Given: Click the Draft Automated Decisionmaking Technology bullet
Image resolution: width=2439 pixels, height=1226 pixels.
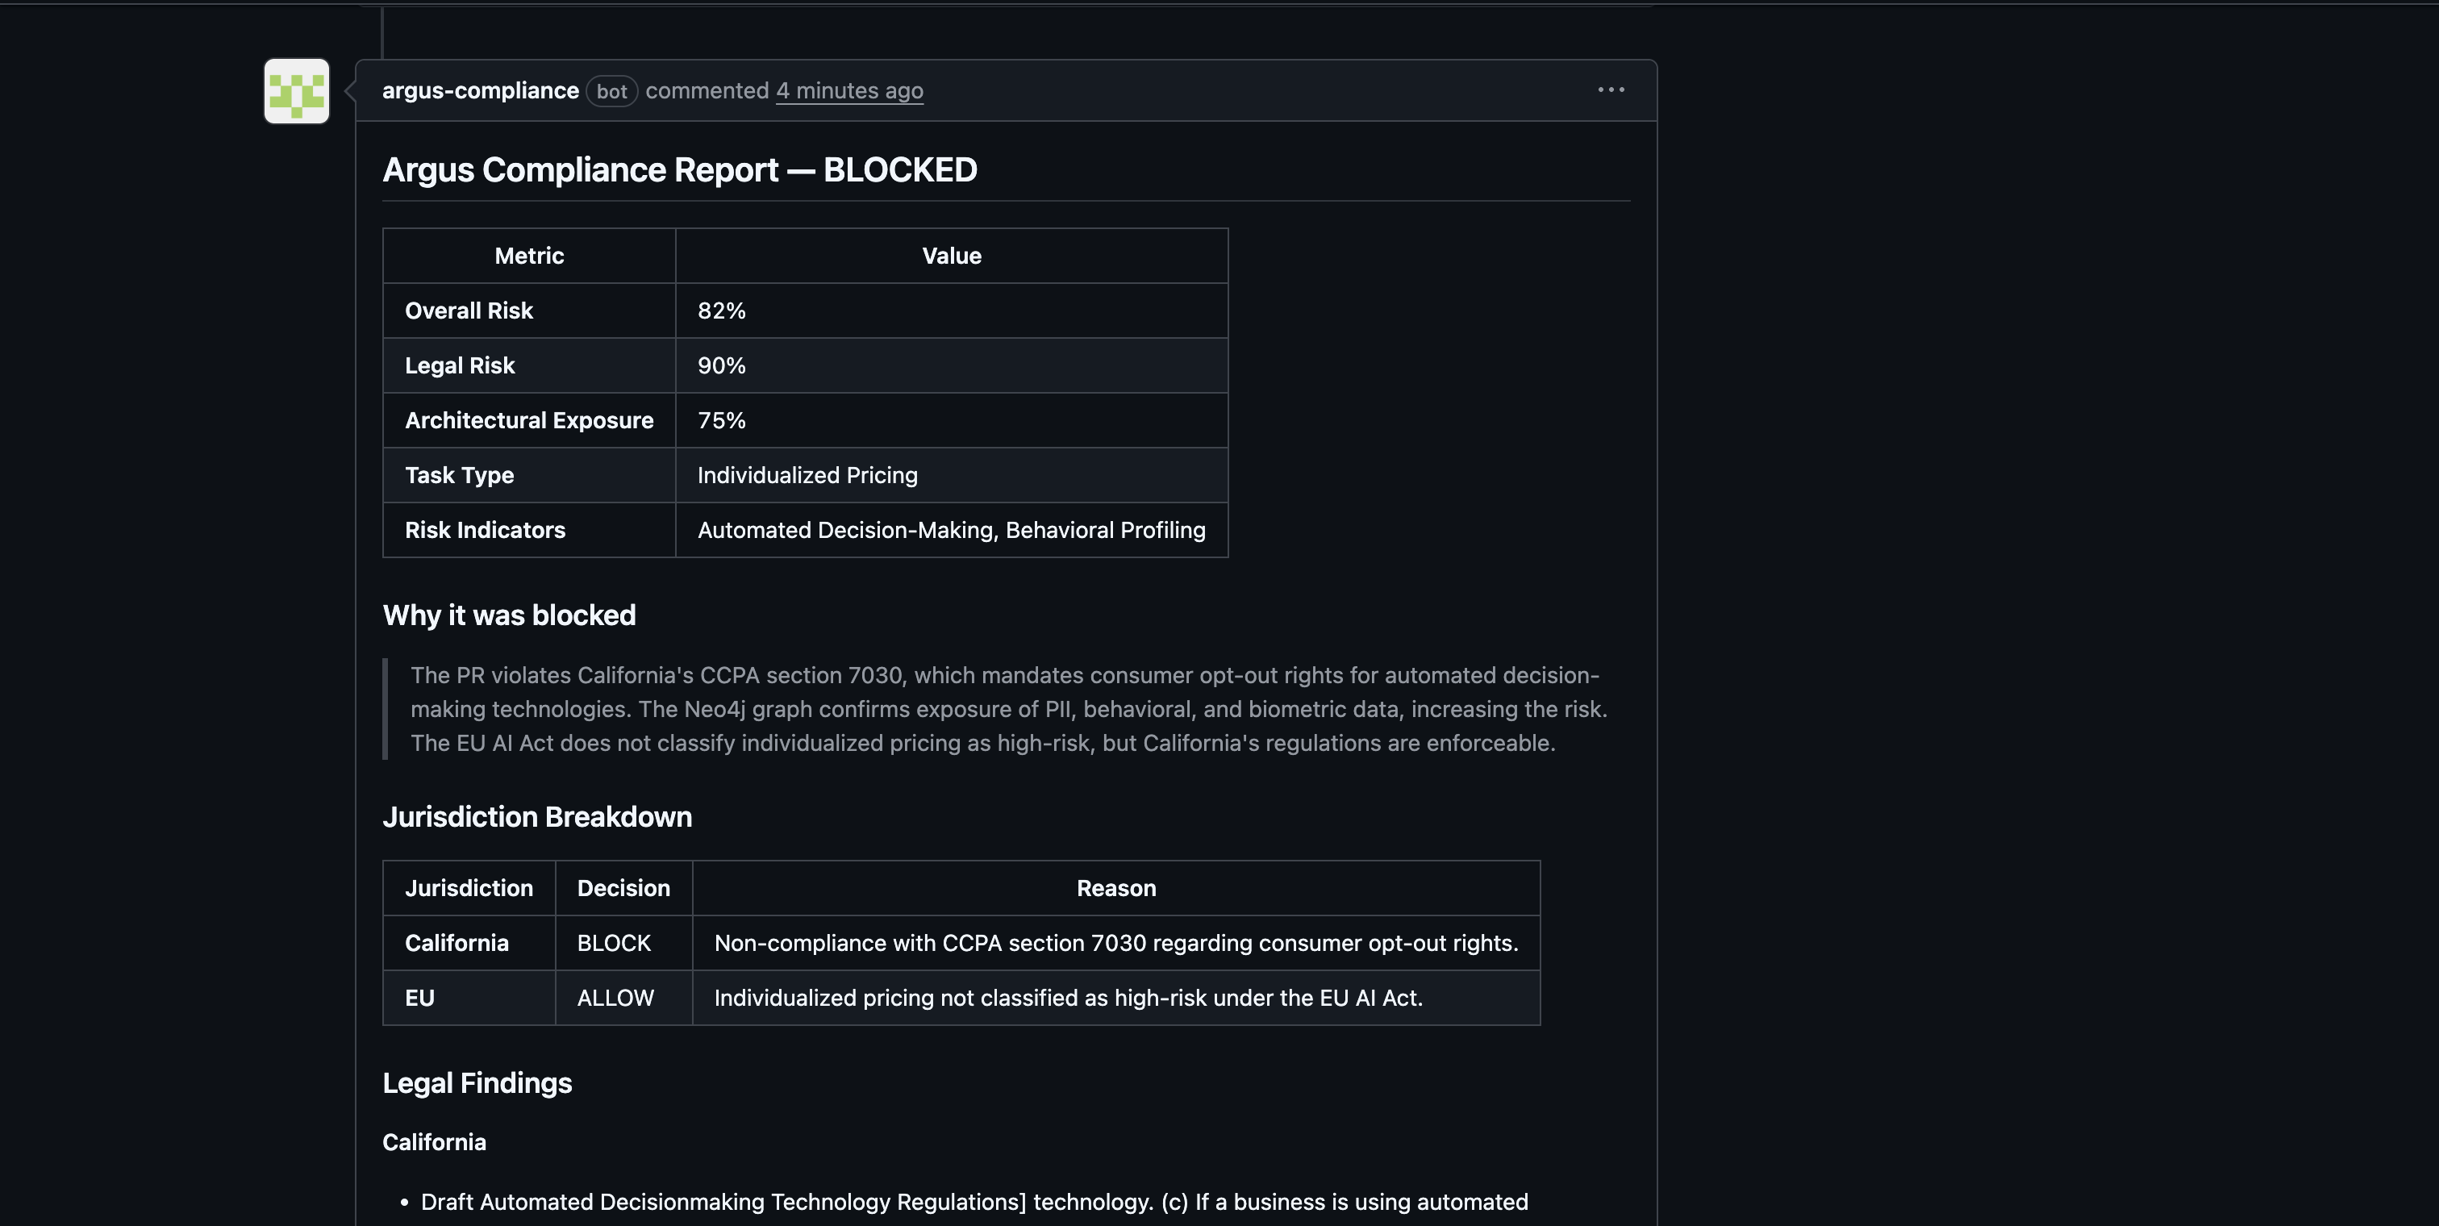Looking at the screenshot, I should tap(974, 1203).
